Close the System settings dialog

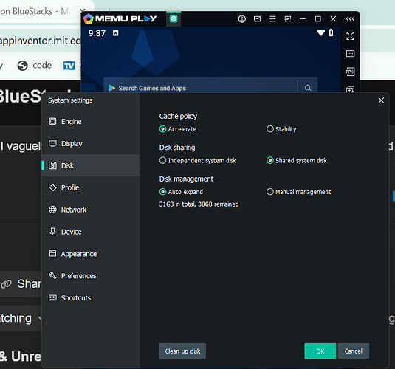tap(381, 100)
